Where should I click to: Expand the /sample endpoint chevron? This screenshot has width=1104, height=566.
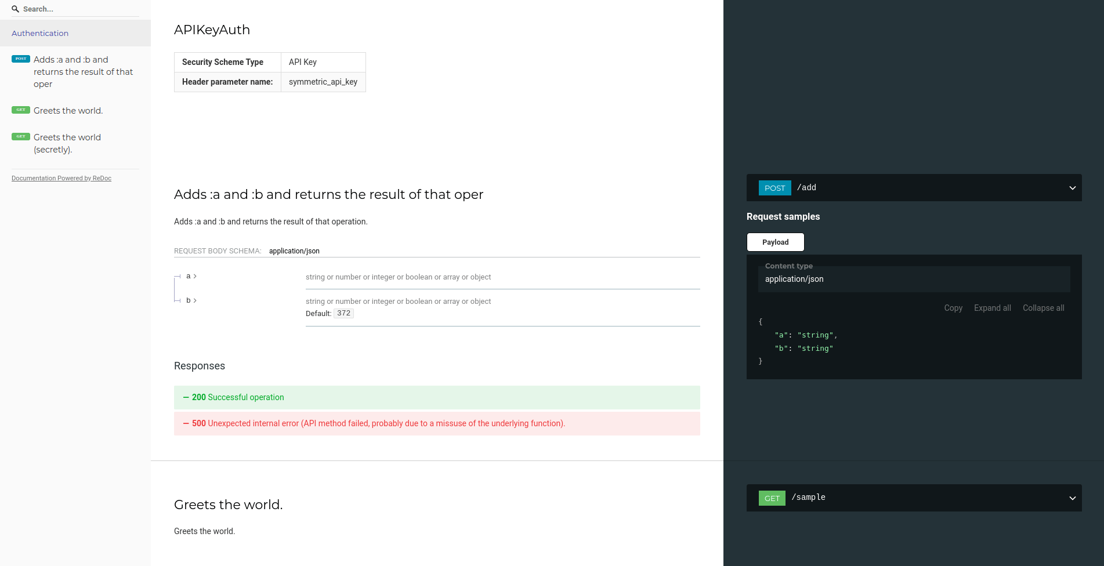pos(1072,498)
